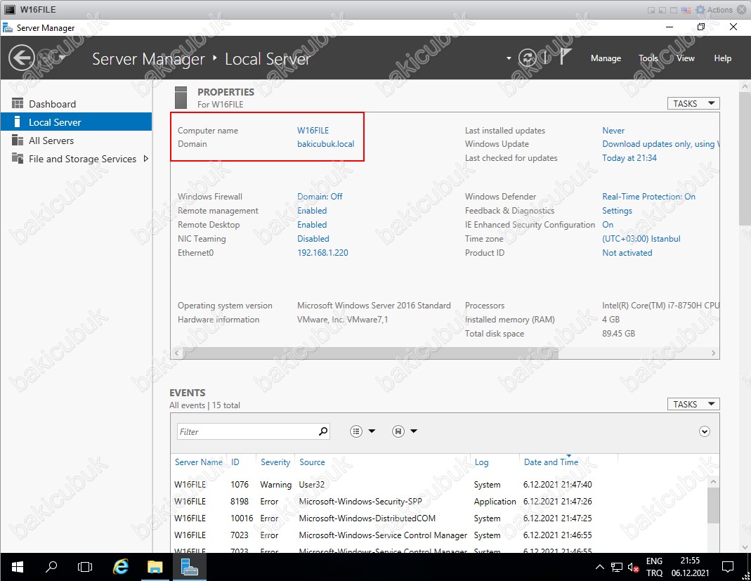The image size is (751, 581).
Task: Click Download updates only Windows Update link
Action: coord(660,144)
